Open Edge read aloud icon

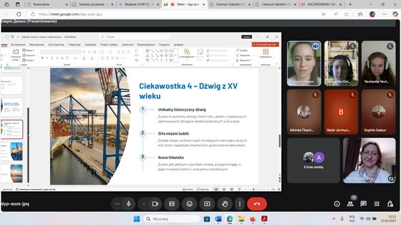click(x=336, y=14)
